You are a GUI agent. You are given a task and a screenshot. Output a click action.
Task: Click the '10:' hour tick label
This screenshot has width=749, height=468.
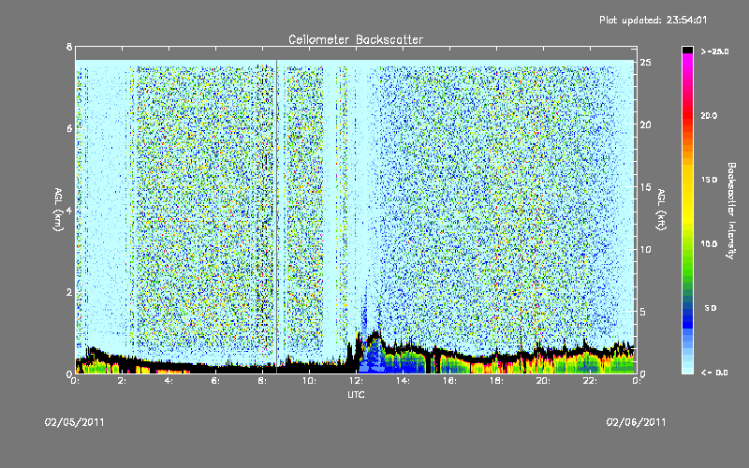310,381
